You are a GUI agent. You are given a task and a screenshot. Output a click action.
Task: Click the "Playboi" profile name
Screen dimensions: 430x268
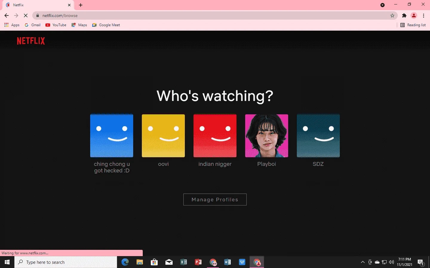[267, 164]
